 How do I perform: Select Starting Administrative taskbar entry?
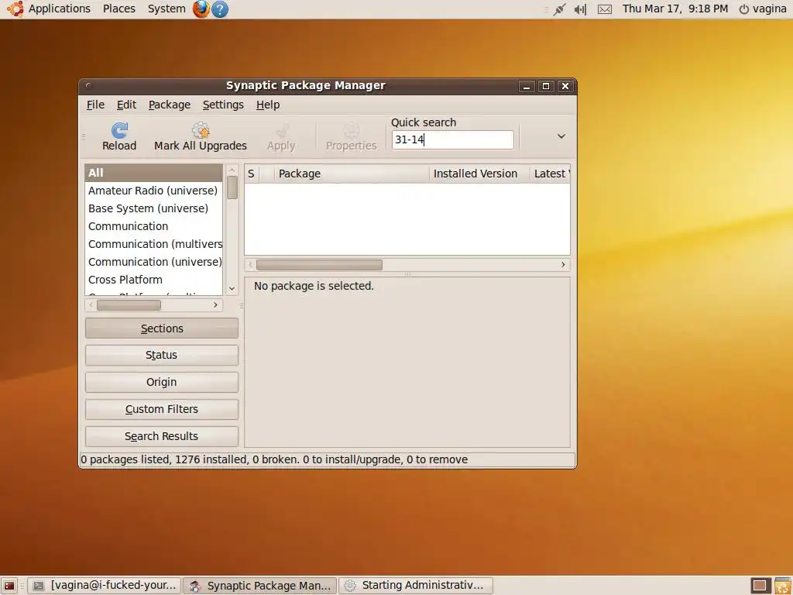click(415, 586)
